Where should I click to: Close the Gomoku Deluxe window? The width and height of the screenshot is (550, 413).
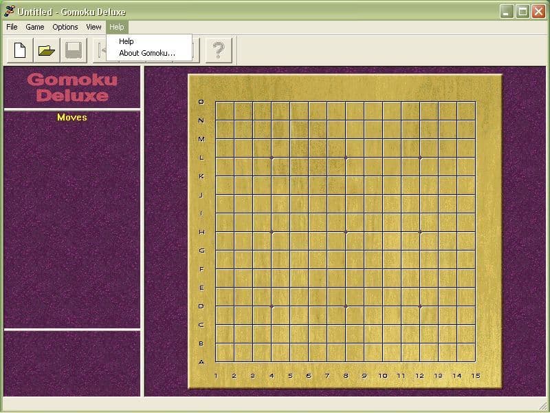[538, 12]
